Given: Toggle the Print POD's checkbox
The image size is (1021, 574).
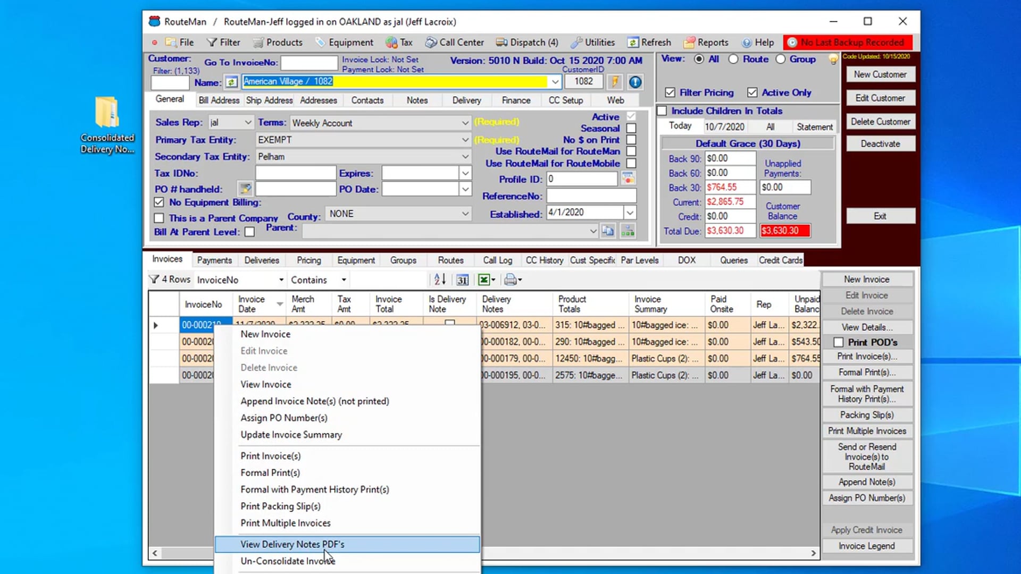Looking at the screenshot, I should click(839, 342).
